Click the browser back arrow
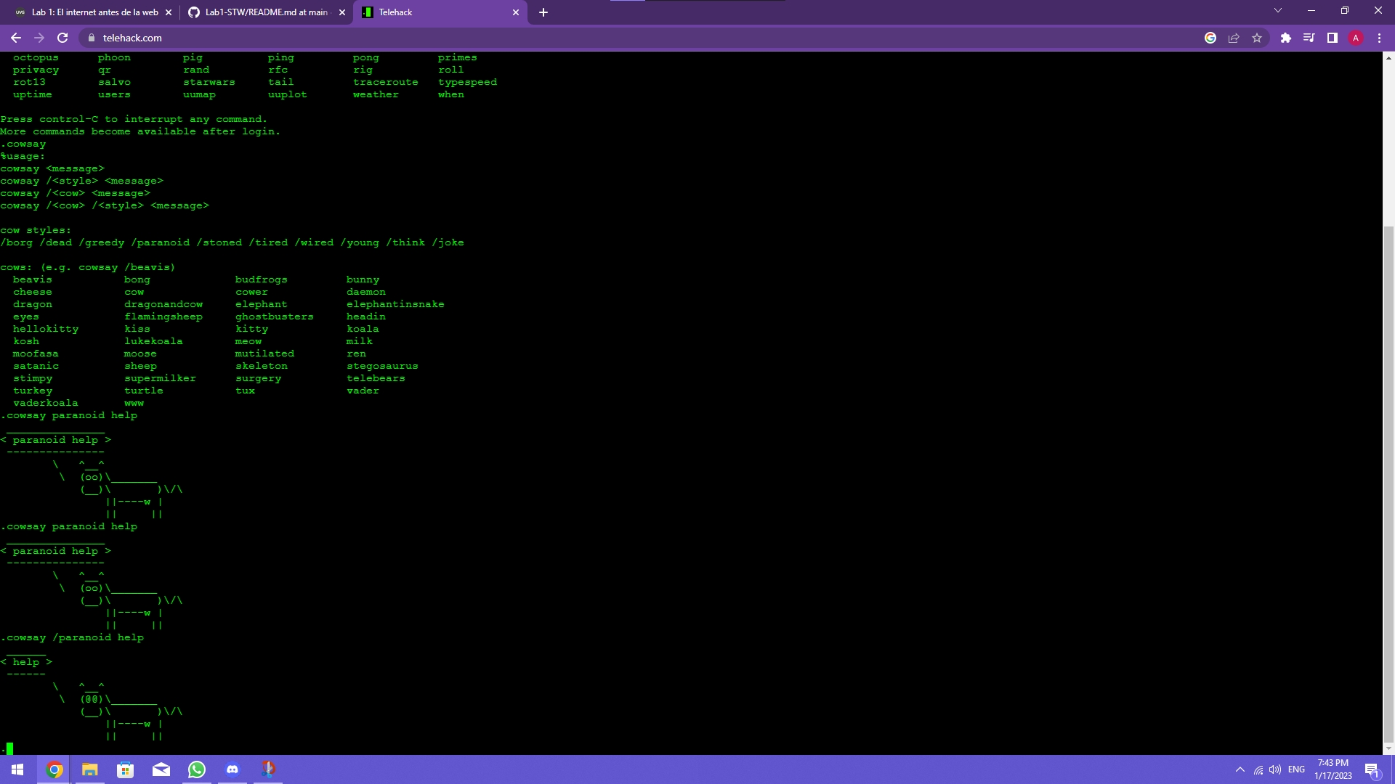Viewport: 1395px width, 784px height. coord(16,38)
